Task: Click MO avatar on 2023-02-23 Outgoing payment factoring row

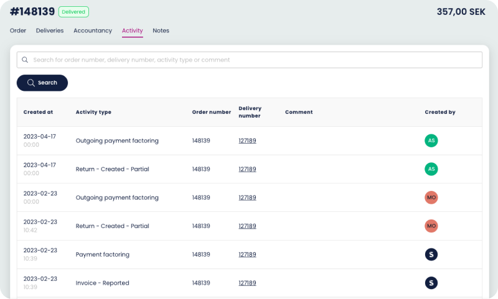Action: click(x=431, y=198)
